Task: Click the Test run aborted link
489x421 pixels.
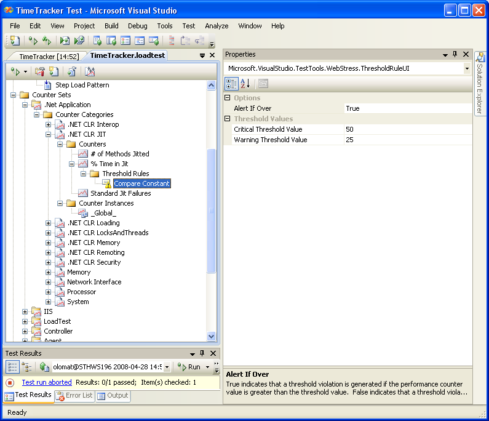Action: pyautogui.click(x=47, y=382)
